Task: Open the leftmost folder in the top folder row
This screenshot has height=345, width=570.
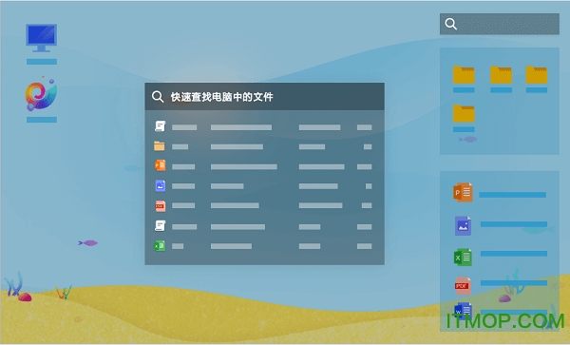Action: pos(464,75)
